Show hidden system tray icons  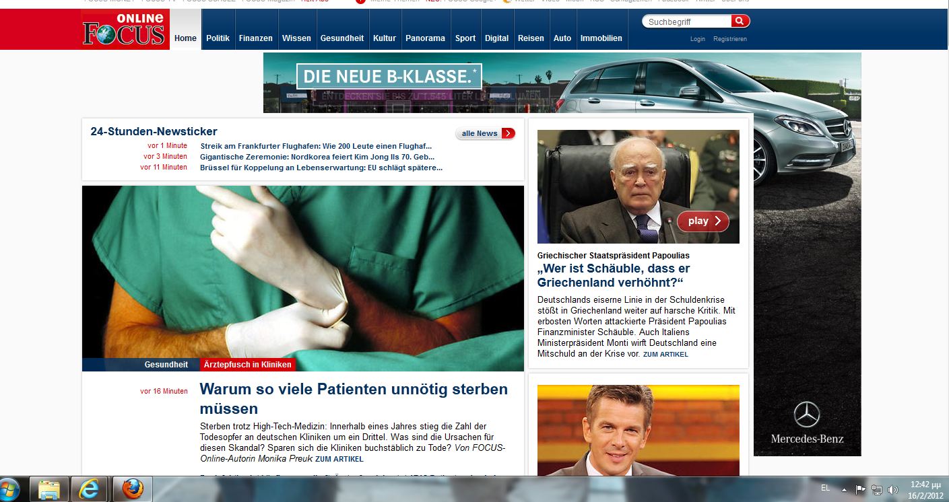(844, 489)
